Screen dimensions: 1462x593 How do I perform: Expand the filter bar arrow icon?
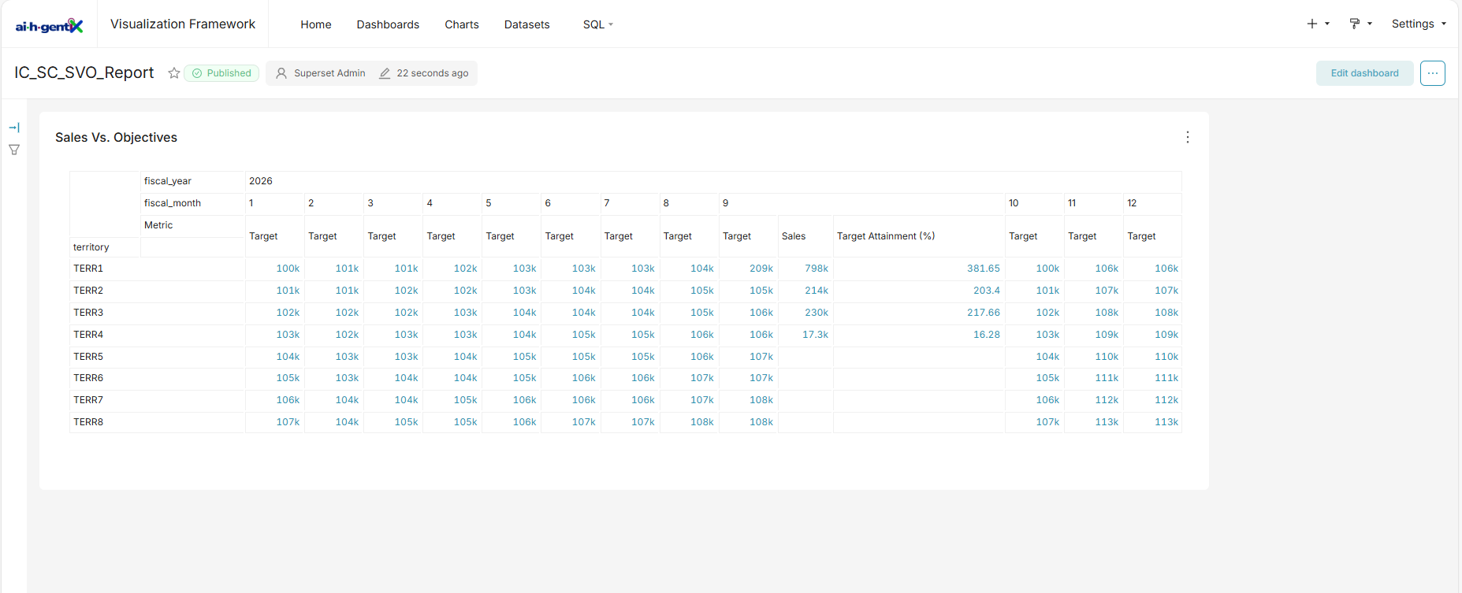tap(14, 128)
